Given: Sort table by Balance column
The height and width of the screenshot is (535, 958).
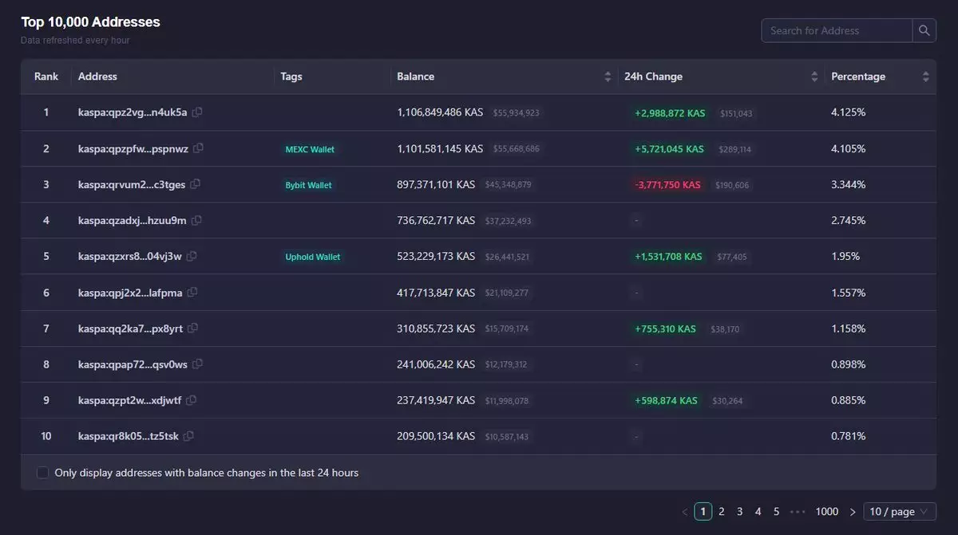Looking at the screenshot, I should click(608, 77).
